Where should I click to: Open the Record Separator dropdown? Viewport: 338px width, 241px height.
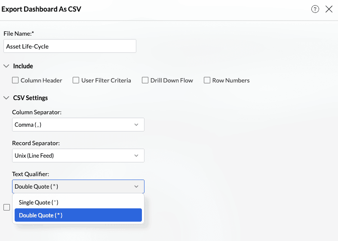78,156
